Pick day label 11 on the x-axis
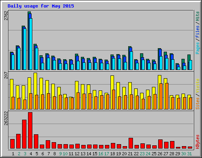 [x=71, y=154]
